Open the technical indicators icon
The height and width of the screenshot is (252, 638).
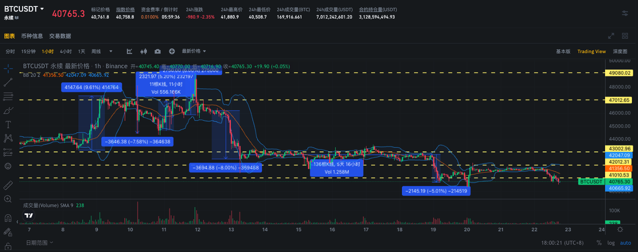click(x=130, y=51)
